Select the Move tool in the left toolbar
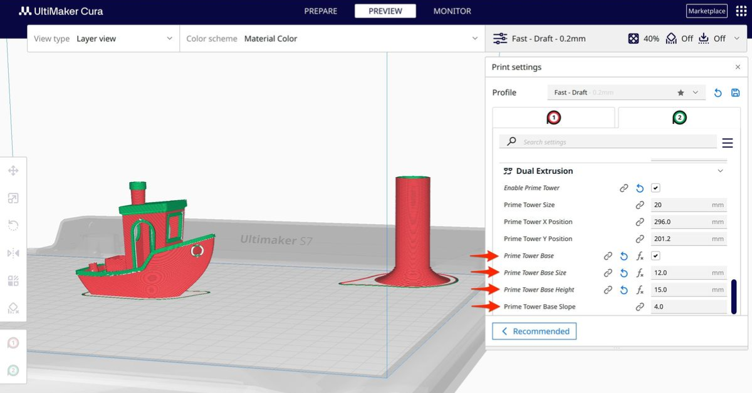The height and width of the screenshot is (393, 752). point(13,170)
